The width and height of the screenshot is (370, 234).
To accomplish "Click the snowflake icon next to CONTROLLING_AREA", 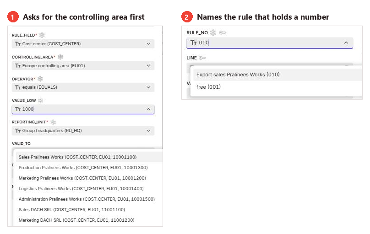I will point(60,57).
